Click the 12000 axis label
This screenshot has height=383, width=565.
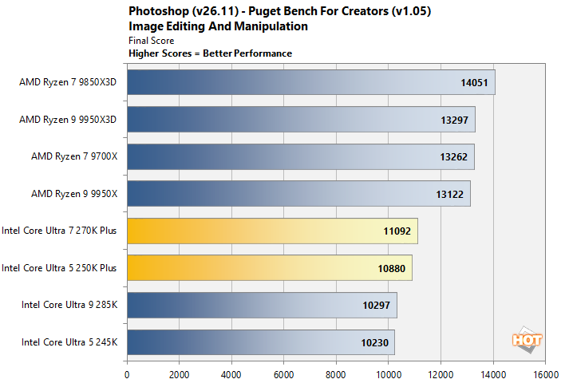[x=441, y=375]
